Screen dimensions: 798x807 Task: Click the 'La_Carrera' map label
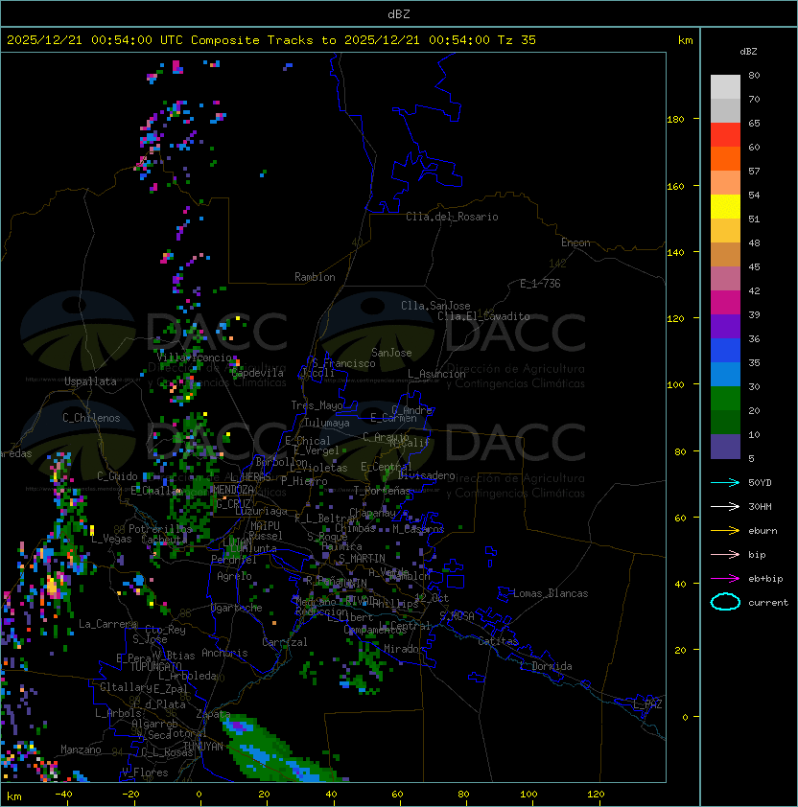coord(108,624)
